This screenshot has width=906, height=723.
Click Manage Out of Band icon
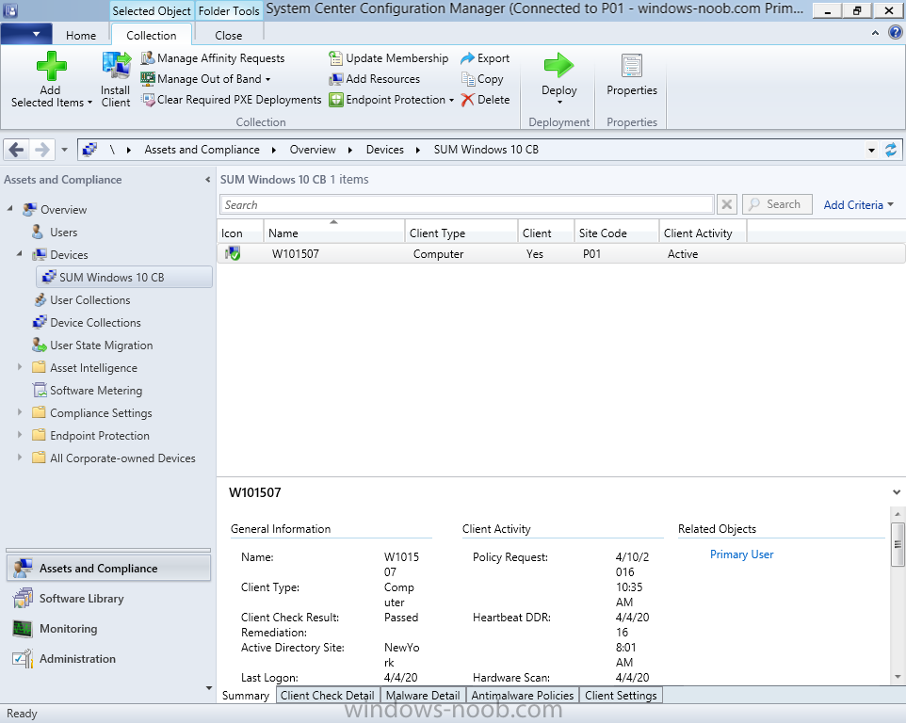coord(148,78)
